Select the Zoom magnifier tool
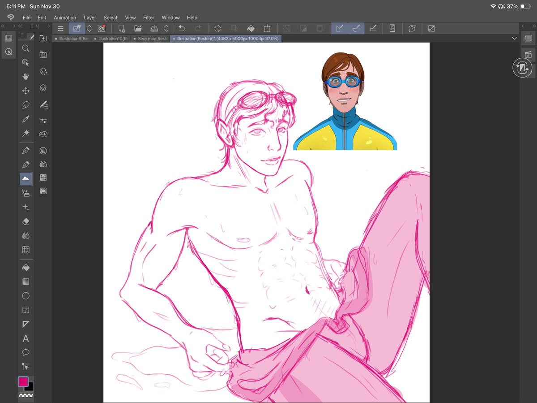The height and width of the screenshot is (403, 537). [26, 48]
